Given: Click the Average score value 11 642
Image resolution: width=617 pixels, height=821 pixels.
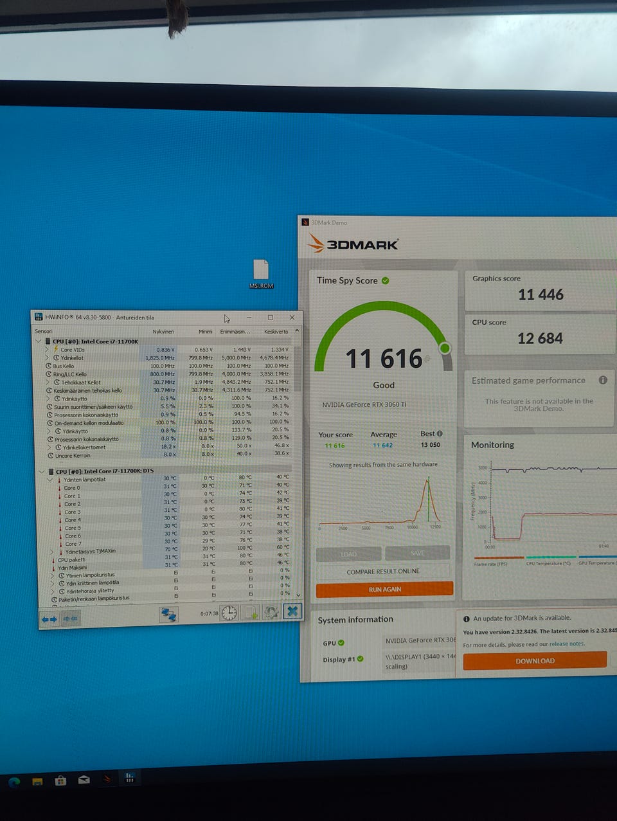Looking at the screenshot, I should click(x=383, y=445).
